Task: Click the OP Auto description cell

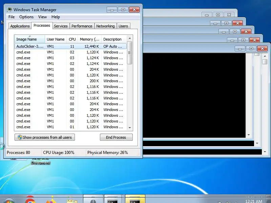Action: [113, 46]
